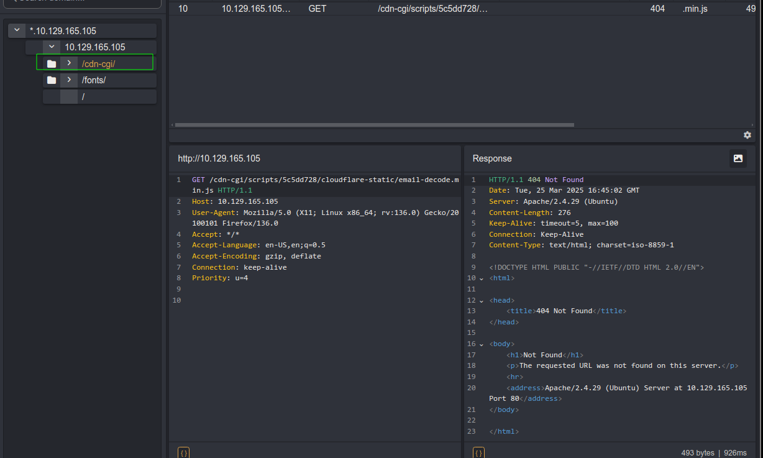Click the Accept-Language header line

tap(259, 245)
